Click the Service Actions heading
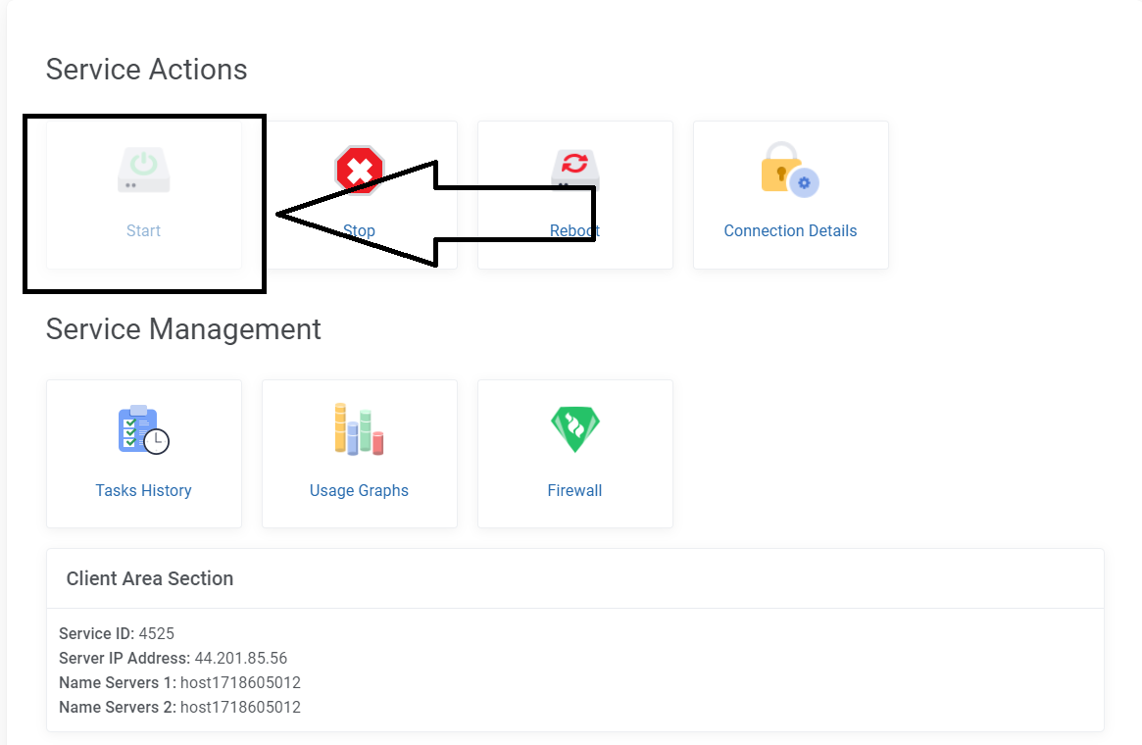The image size is (1142, 745). (x=146, y=70)
